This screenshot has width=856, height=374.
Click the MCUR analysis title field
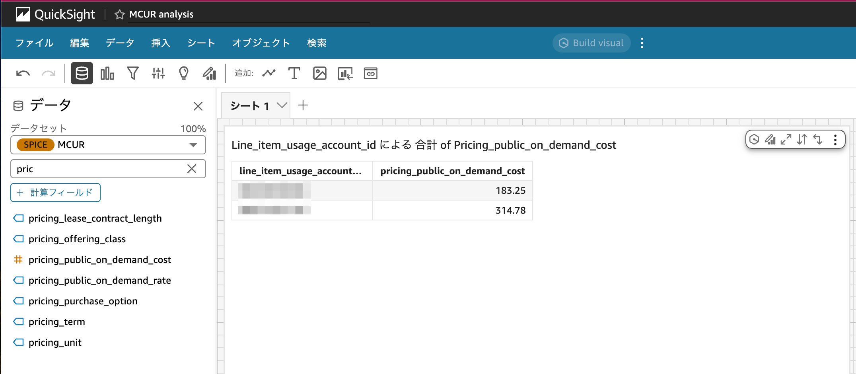pyautogui.click(x=249, y=15)
